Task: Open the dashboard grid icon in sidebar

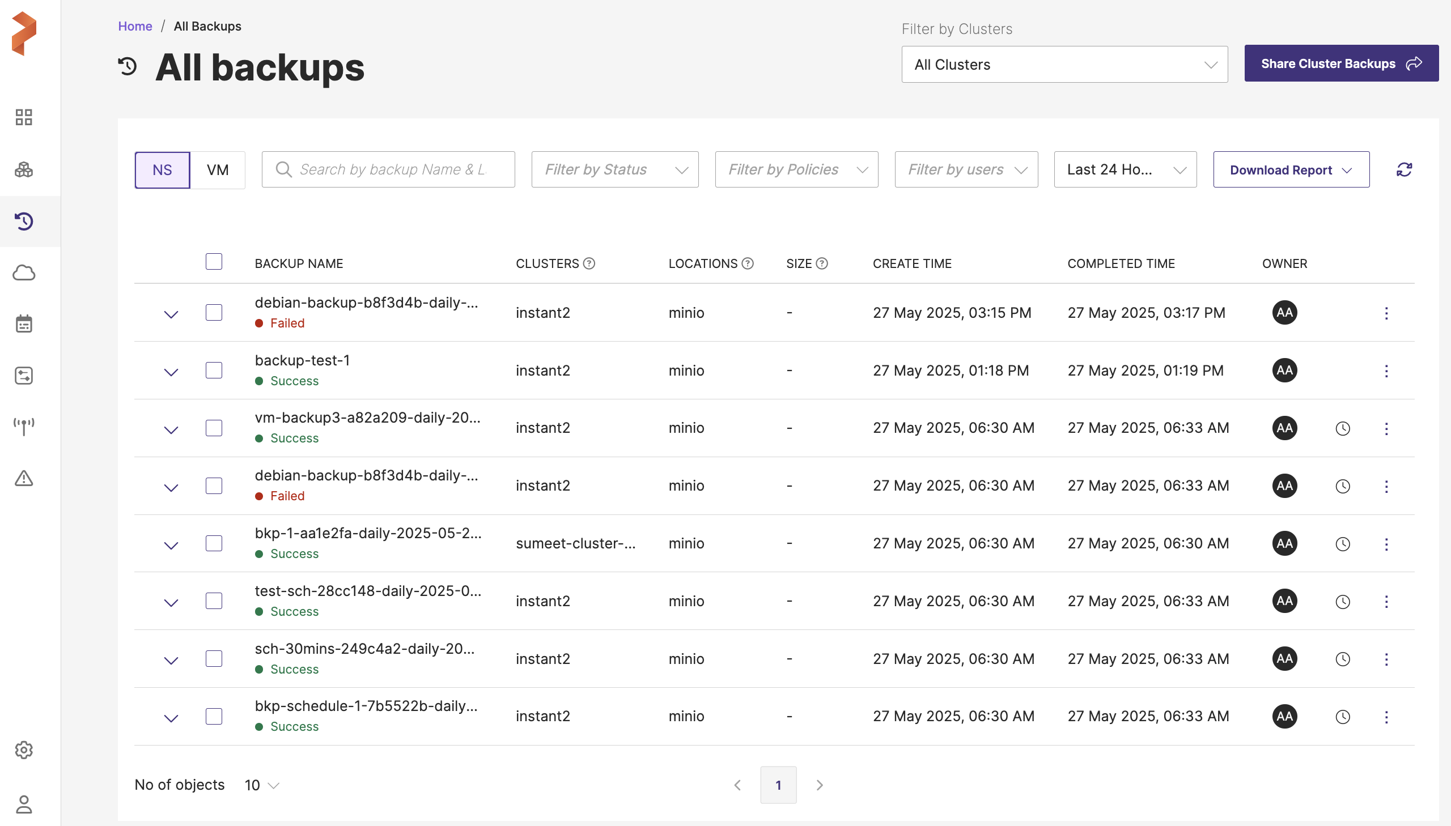Action: [24, 117]
